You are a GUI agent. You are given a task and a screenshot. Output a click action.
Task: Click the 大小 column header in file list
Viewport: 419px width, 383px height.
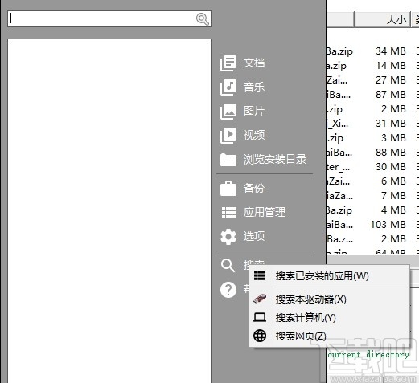tap(383, 19)
